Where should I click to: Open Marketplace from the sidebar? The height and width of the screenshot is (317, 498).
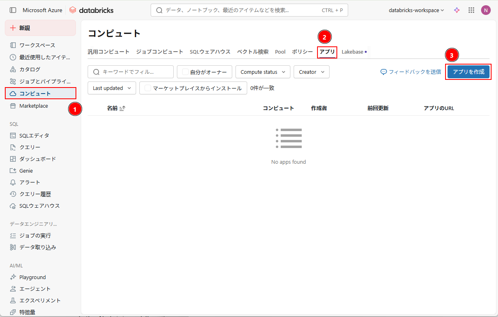[x=34, y=106]
